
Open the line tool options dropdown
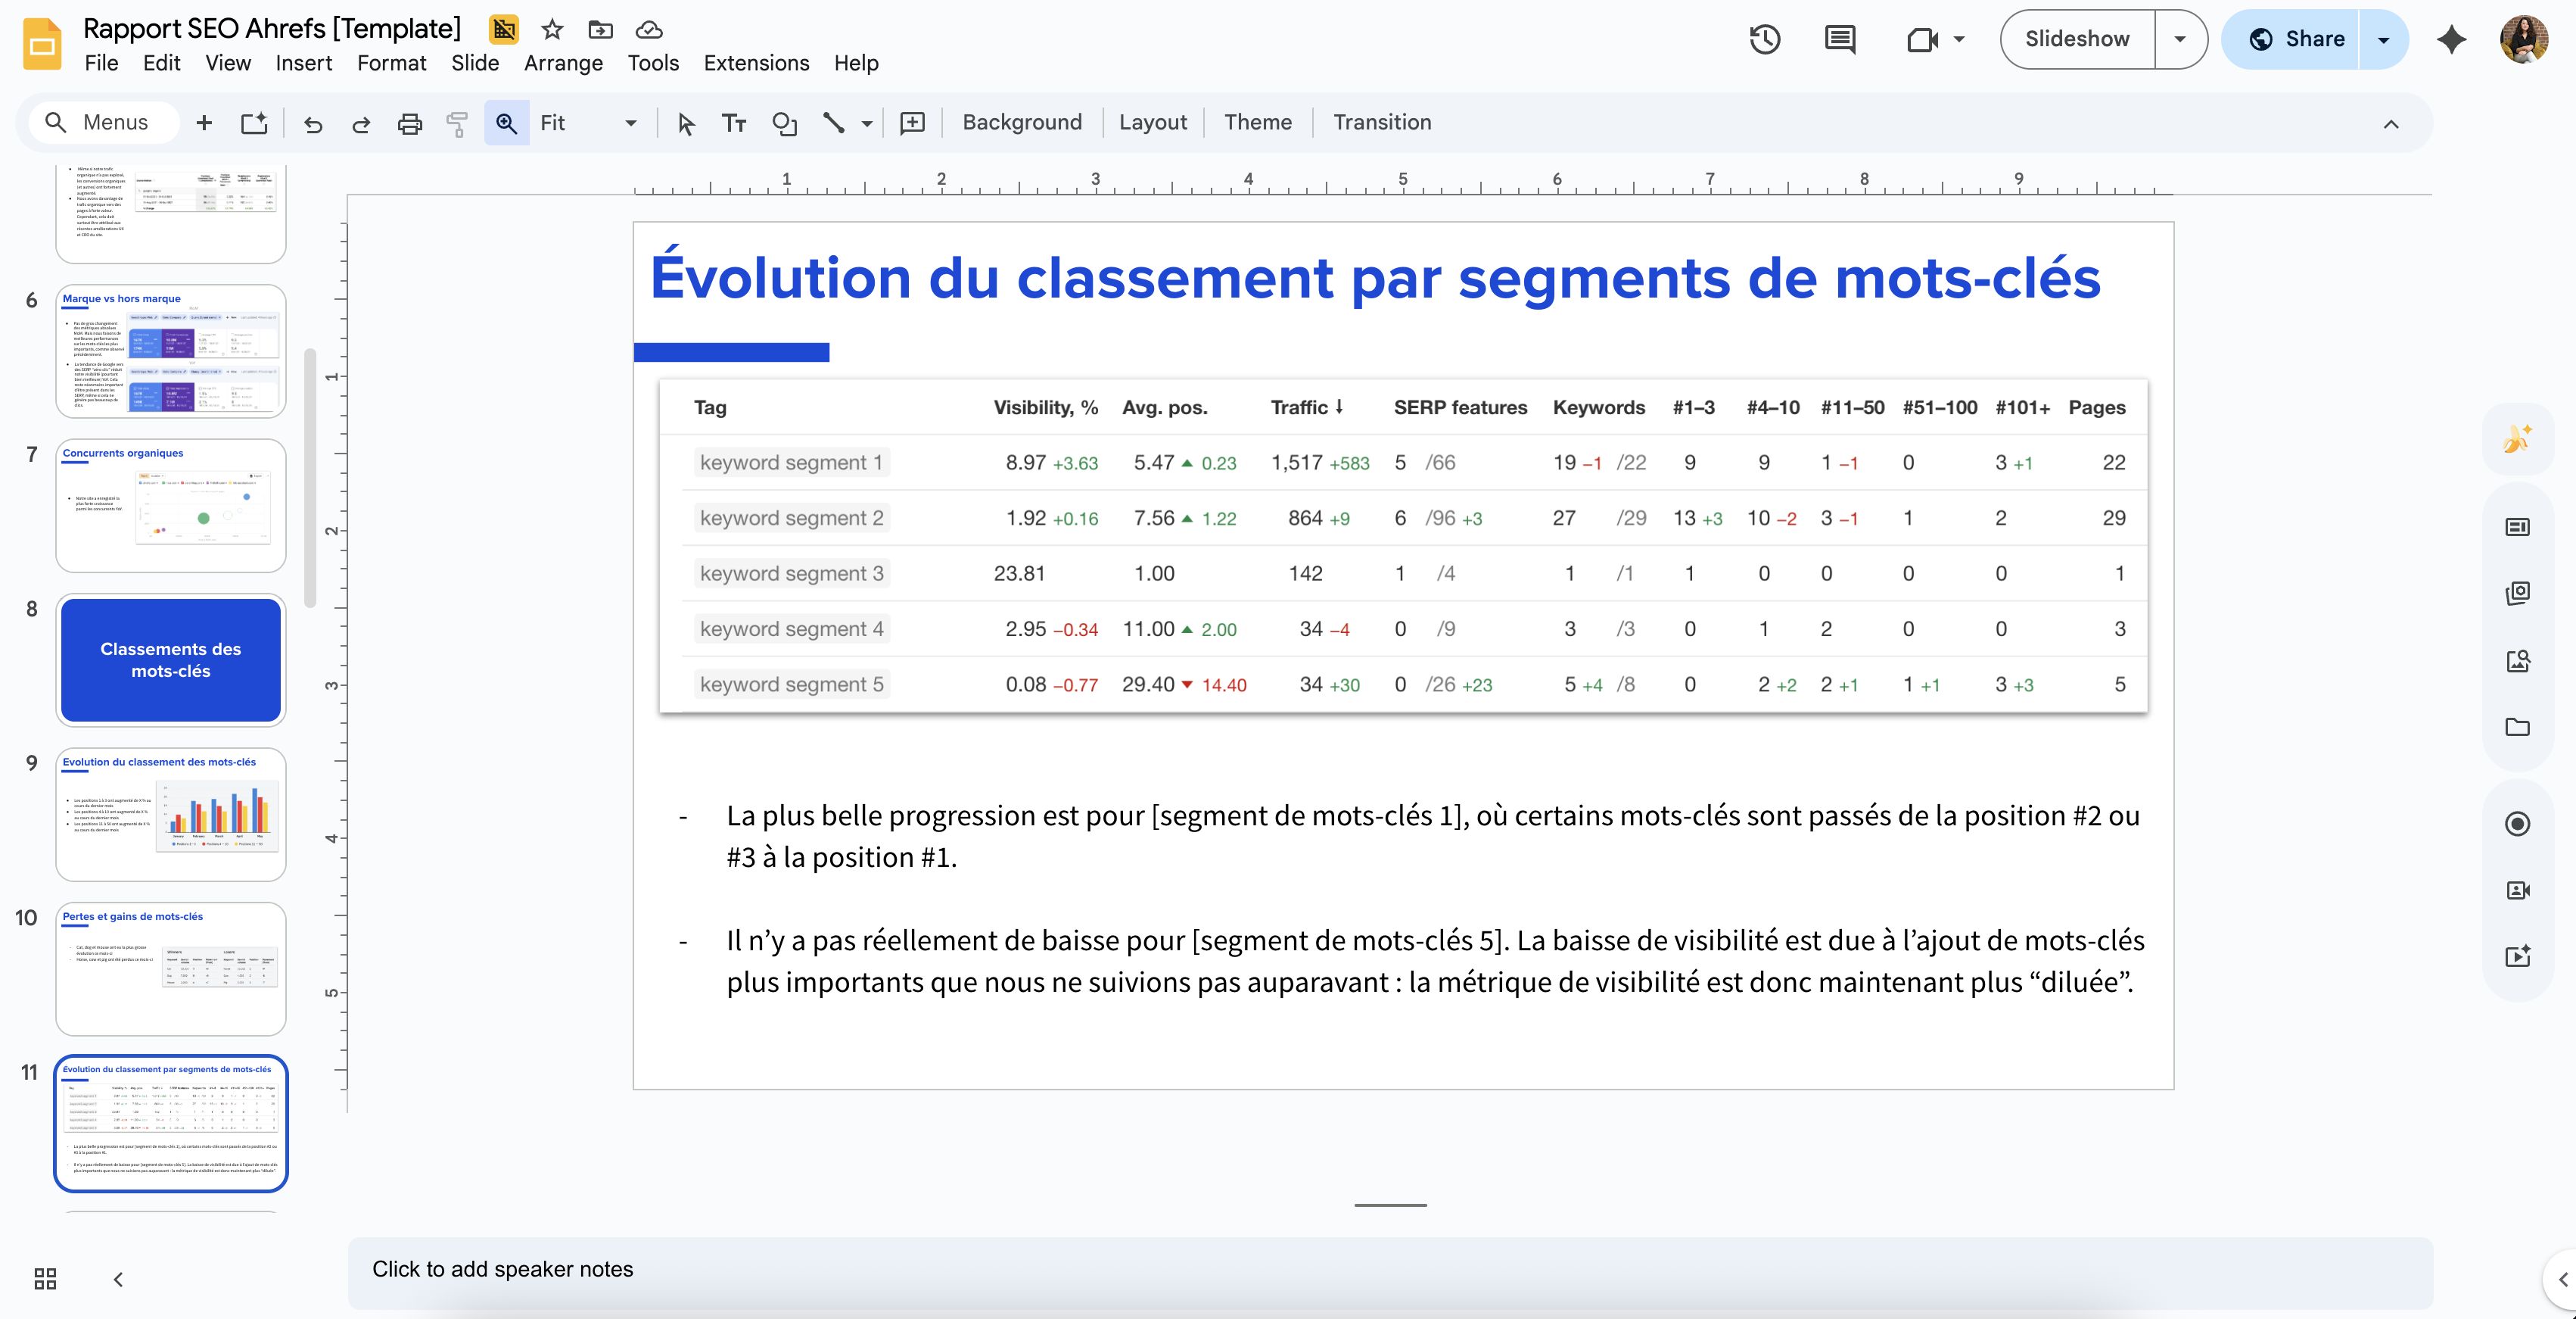coord(866,122)
